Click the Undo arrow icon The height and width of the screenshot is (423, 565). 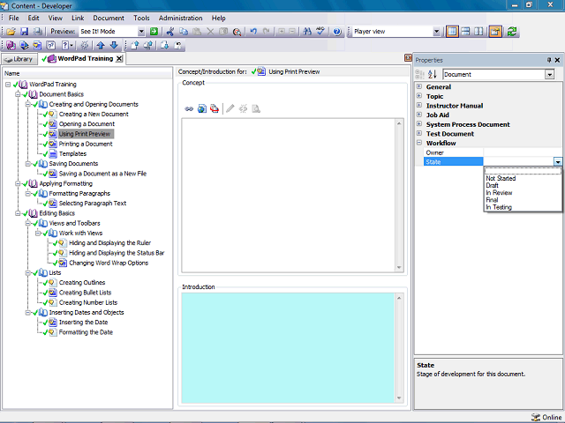click(253, 32)
